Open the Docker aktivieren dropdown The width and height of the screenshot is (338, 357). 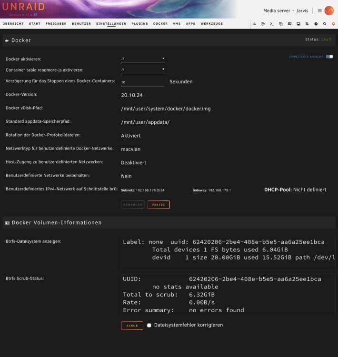[142, 59]
